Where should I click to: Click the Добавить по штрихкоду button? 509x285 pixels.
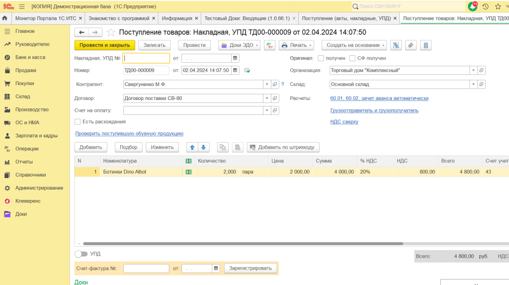pos(283,147)
